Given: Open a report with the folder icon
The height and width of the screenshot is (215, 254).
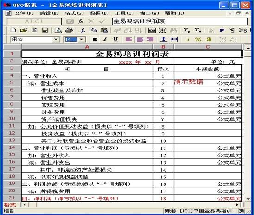Looking at the screenshot, I should [24, 30].
